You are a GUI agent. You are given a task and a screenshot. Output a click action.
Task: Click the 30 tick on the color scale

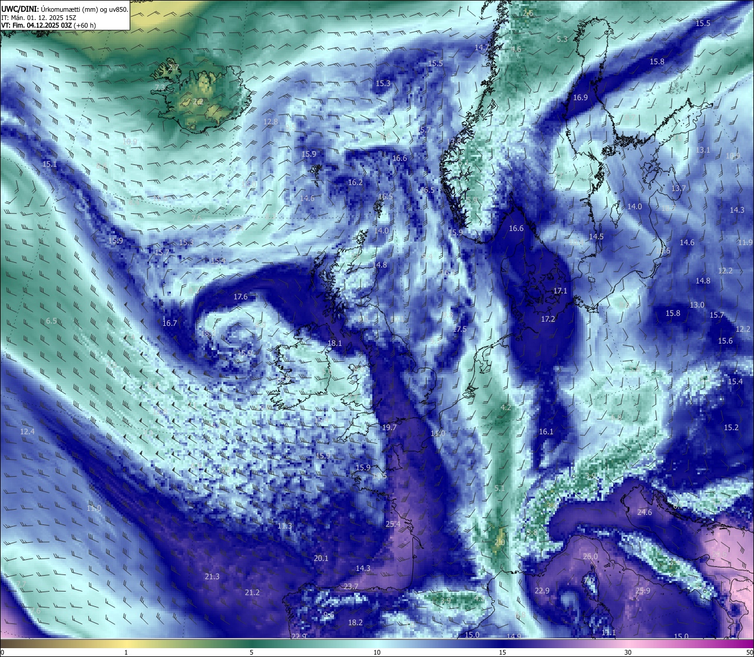(628, 652)
